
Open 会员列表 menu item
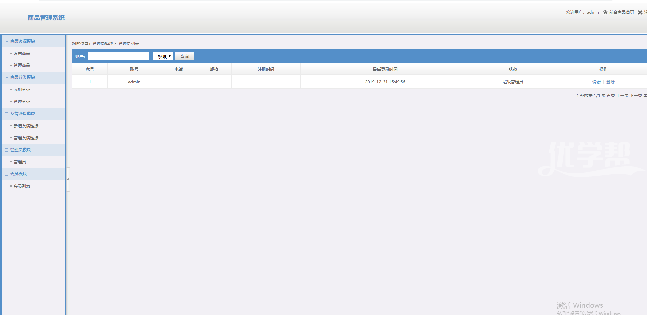click(22, 186)
